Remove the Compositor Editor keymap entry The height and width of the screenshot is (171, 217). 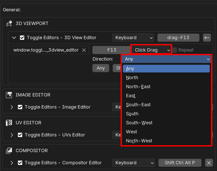point(209,163)
